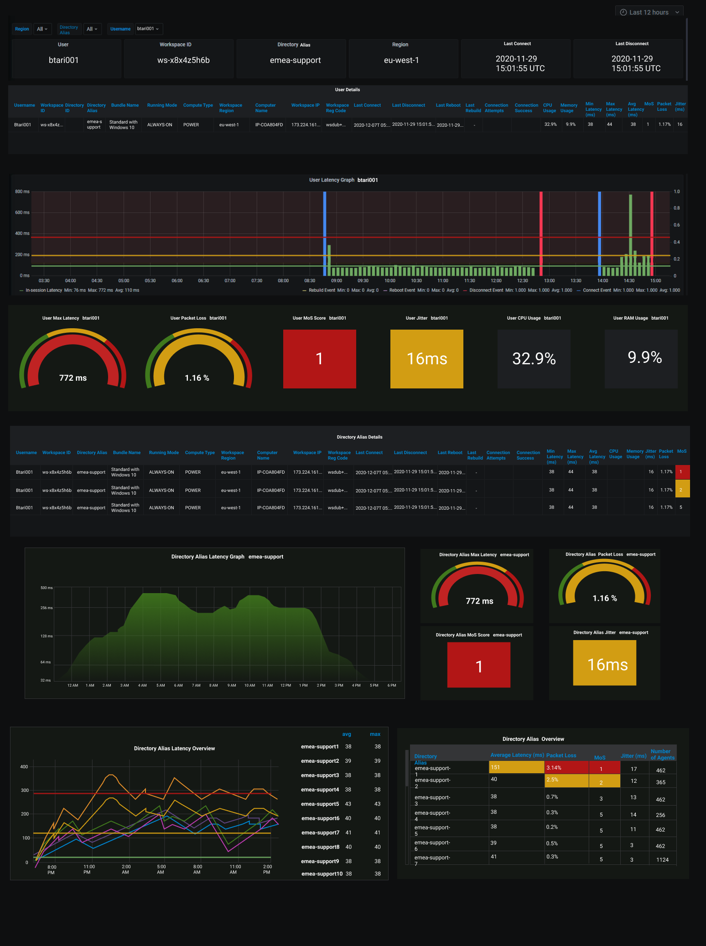Toggle emea-support1 series in Latency Overview legend
This screenshot has height=946, width=706.
click(x=320, y=747)
